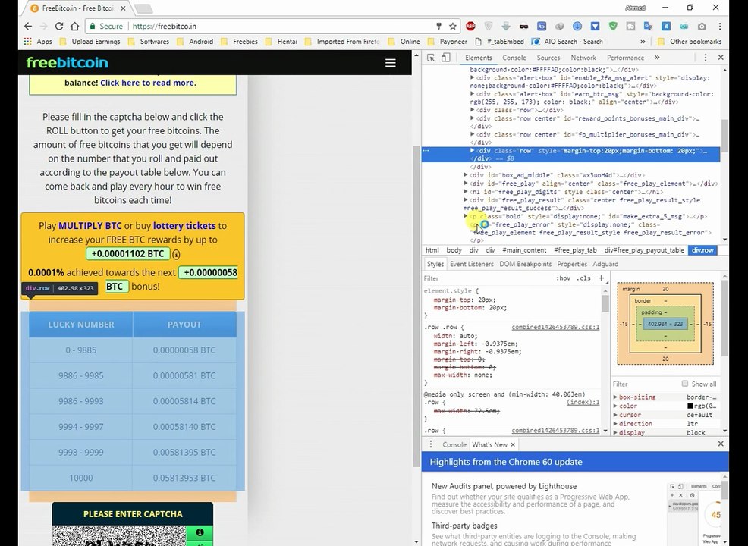The width and height of the screenshot is (748, 546).
Task: Open the lottery tickets link
Action: point(184,225)
